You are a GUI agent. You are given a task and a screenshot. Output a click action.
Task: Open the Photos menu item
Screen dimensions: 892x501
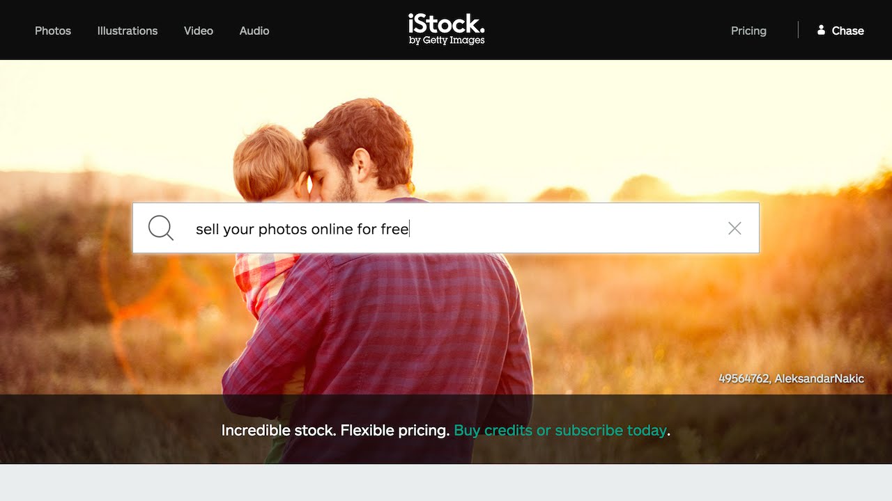click(x=53, y=31)
